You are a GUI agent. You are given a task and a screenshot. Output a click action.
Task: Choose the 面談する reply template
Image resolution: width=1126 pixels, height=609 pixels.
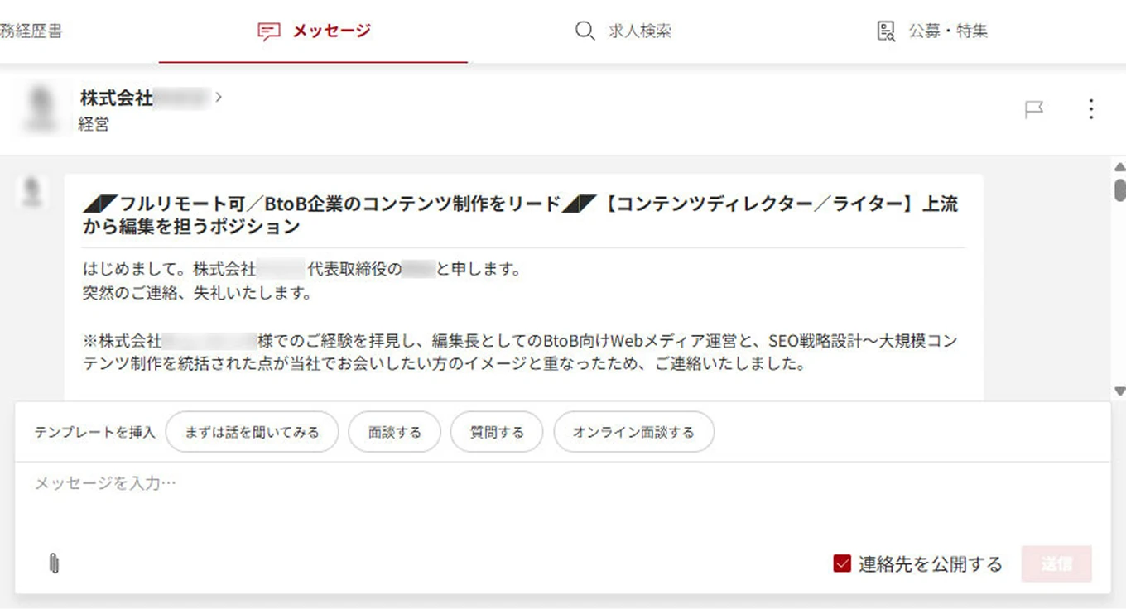pyautogui.click(x=395, y=431)
